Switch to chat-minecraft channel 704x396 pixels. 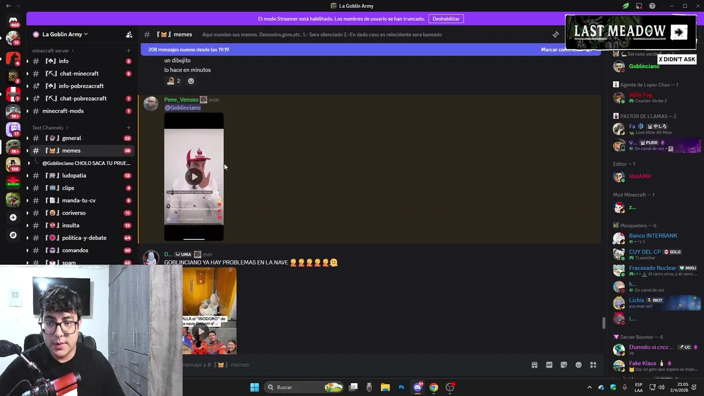pos(82,74)
